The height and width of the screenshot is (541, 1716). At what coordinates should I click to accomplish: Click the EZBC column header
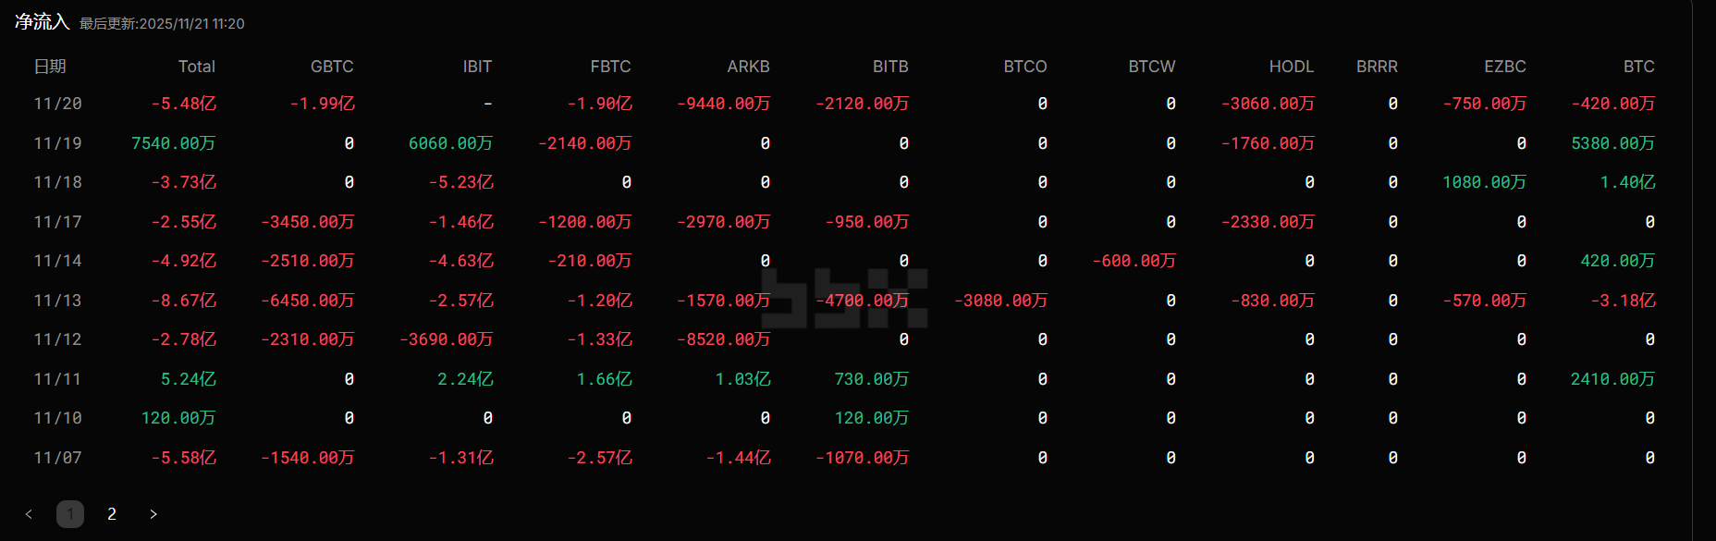tap(1504, 67)
